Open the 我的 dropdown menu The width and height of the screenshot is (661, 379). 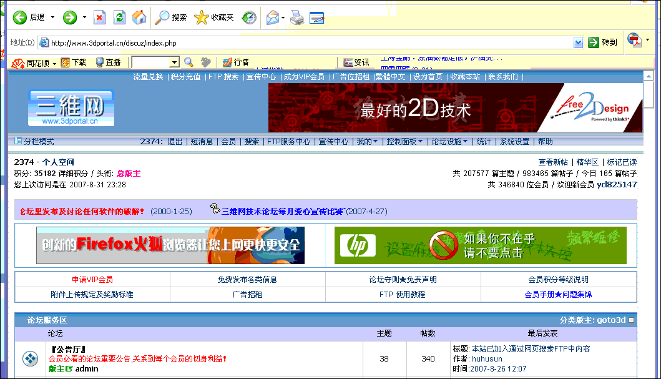point(367,142)
